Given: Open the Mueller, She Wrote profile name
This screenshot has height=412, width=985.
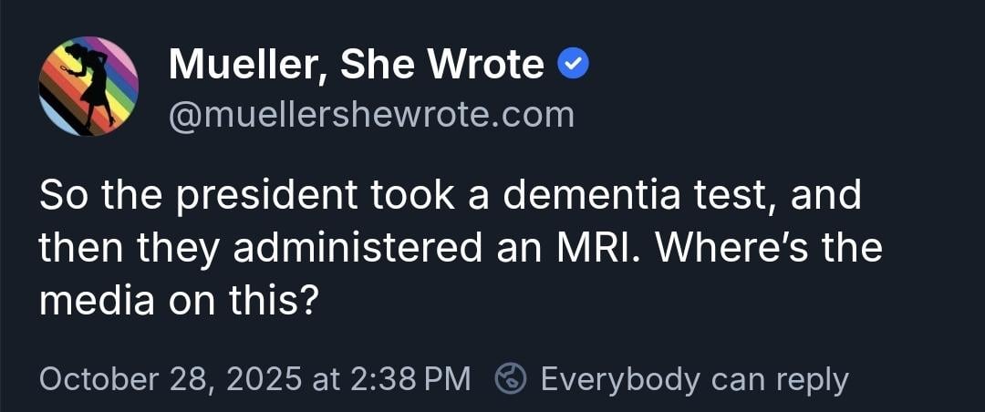Looking at the screenshot, I should pyautogui.click(x=356, y=64).
